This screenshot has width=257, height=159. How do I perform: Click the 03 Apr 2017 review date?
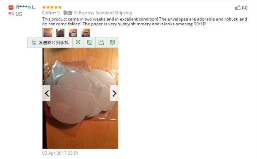click(x=60, y=153)
